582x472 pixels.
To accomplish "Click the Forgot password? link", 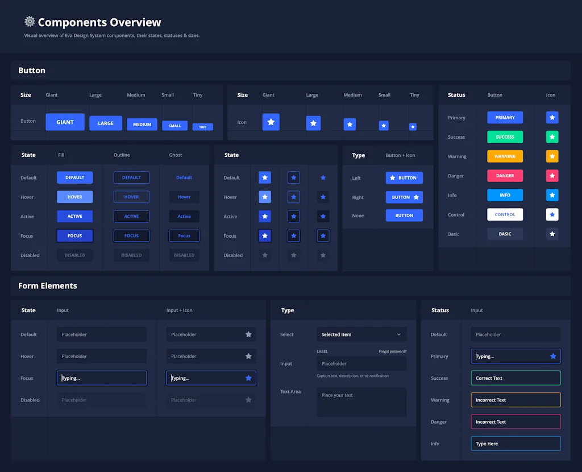I will point(393,351).
